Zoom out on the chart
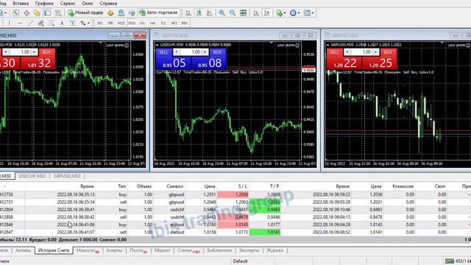This screenshot has height=265, width=471. (233, 13)
